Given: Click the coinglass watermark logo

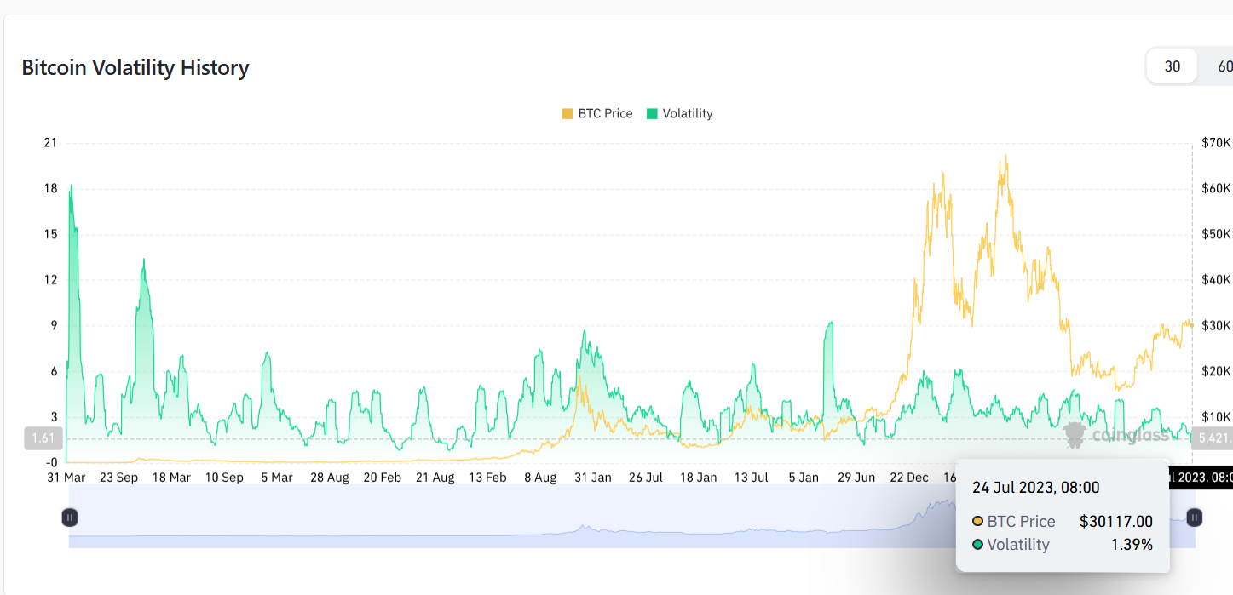Looking at the screenshot, I should [1075, 436].
